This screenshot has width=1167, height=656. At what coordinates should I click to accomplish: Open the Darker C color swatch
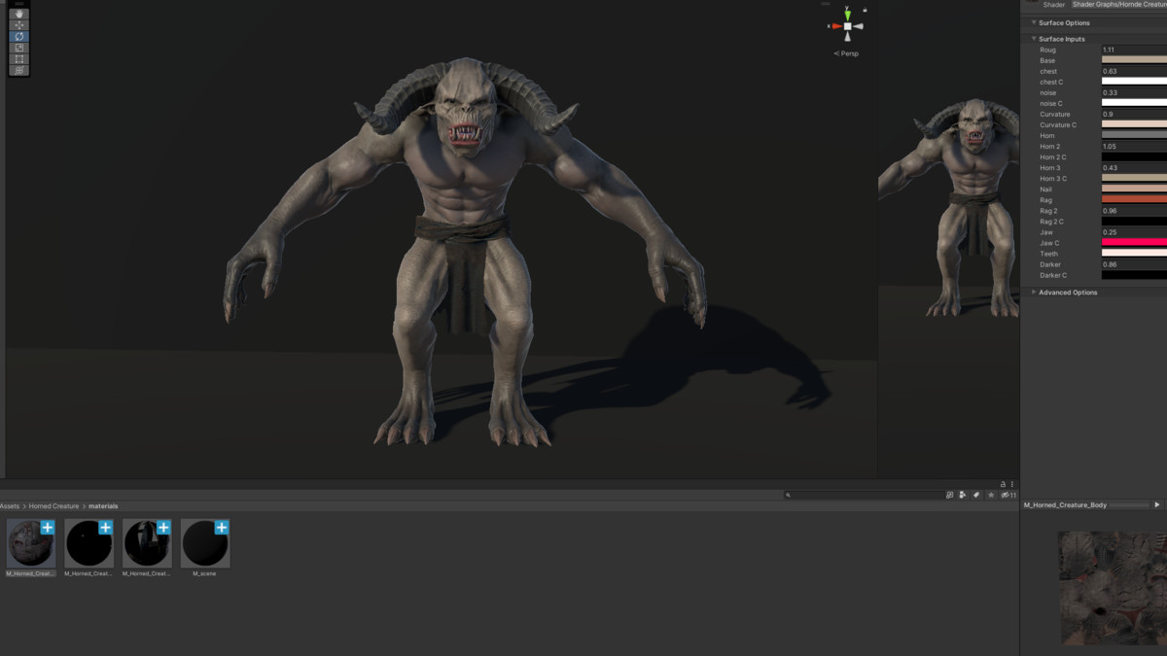tap(1134, 274)
